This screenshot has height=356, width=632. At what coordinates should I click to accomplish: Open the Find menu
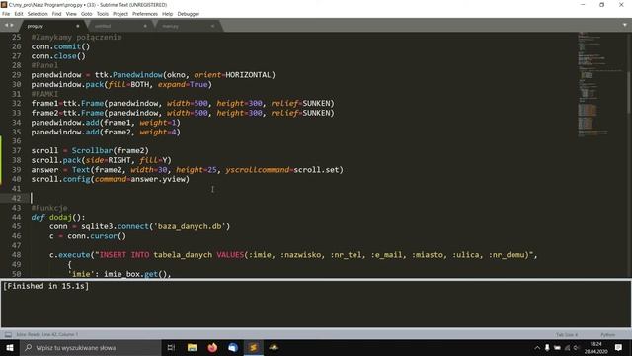57,14
